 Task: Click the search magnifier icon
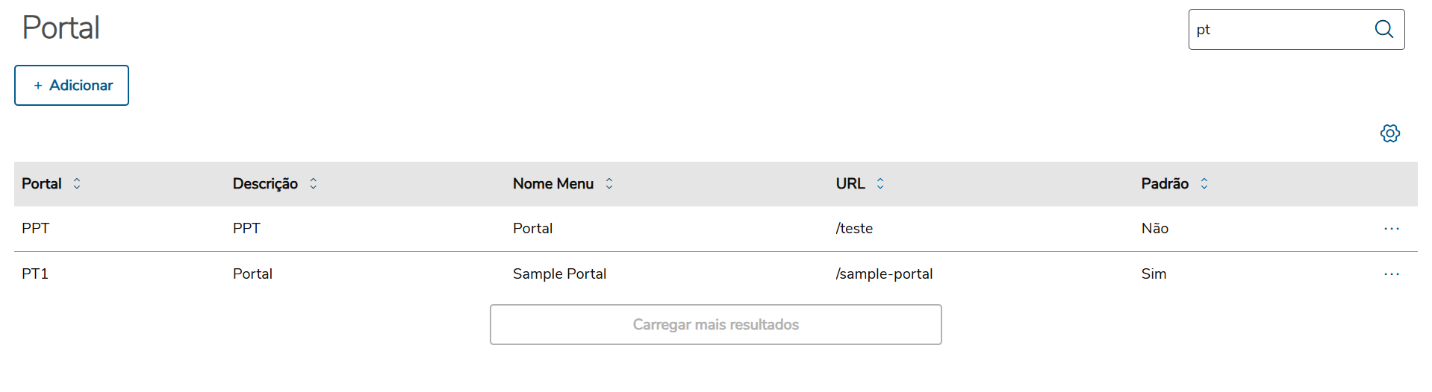(1383, 29)
